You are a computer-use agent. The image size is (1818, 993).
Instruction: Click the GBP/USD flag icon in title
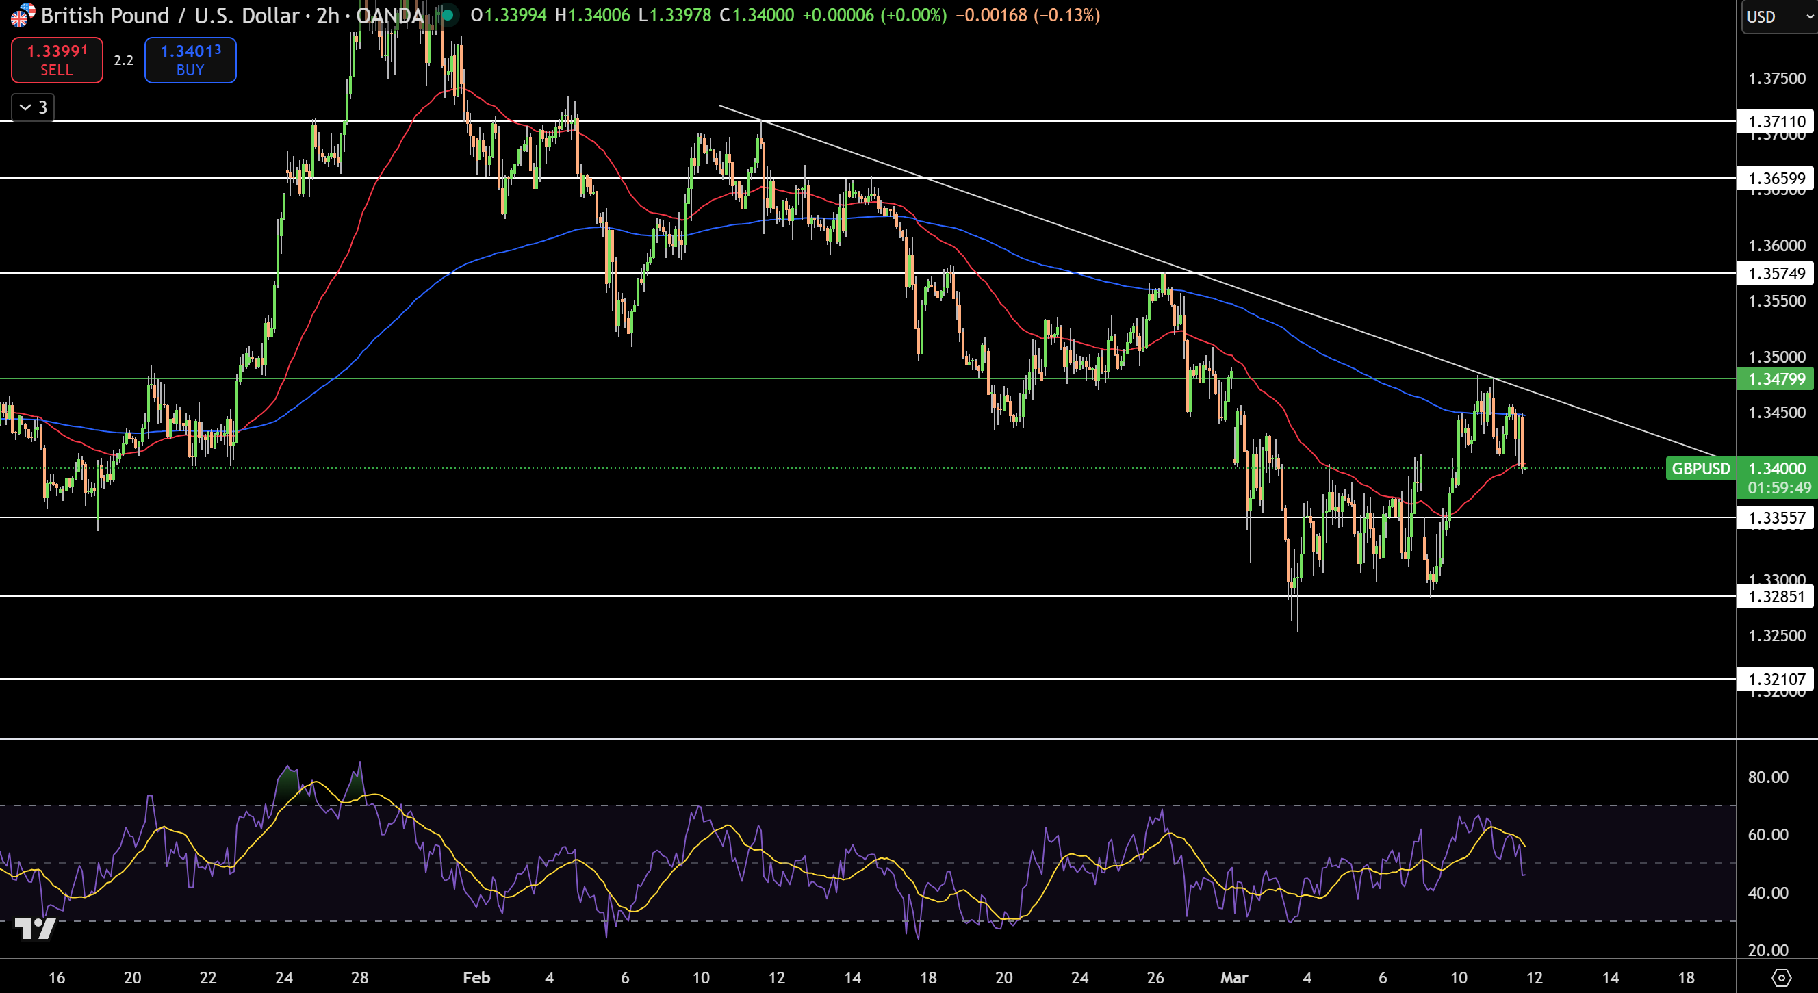[23, 15]
